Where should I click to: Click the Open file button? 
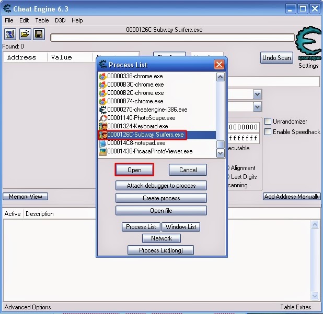pyautogui.click(x=161, y=211)
